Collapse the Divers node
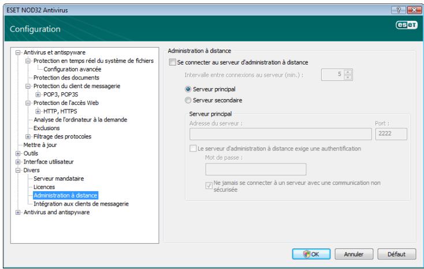The image size is (424, 269). [18, 171]
